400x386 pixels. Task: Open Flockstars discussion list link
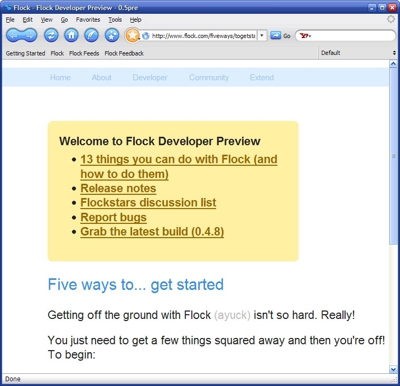(148, 203)
